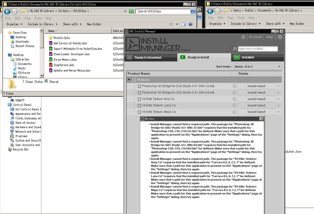314x214 pixels.
Task: Click Account in Install Manager
Action: [x=255, y=37]
